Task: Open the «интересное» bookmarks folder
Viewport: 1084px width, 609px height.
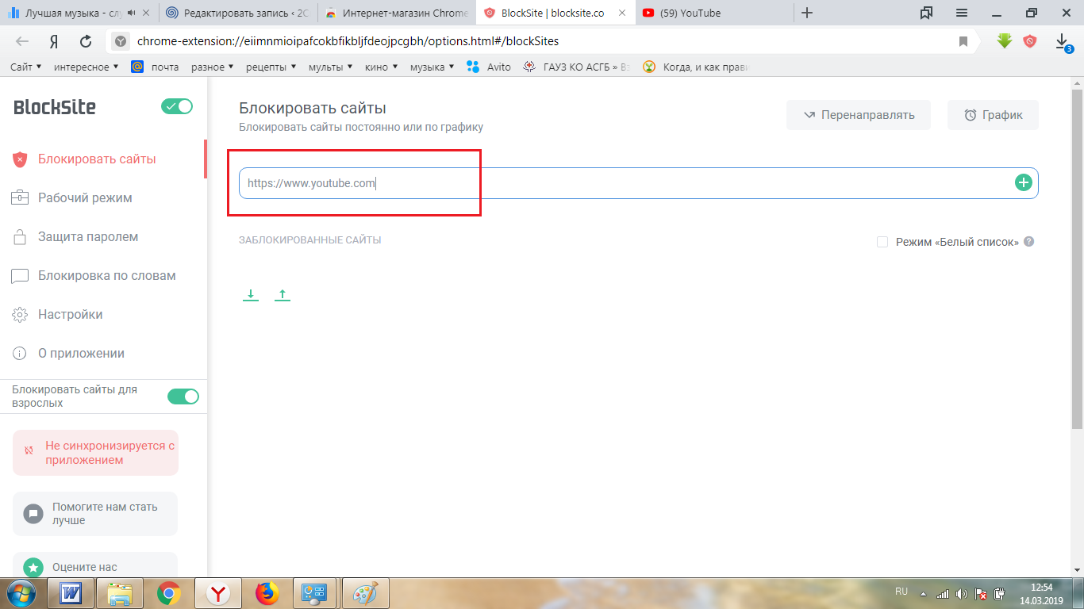Action: click(x=86, y=67)
